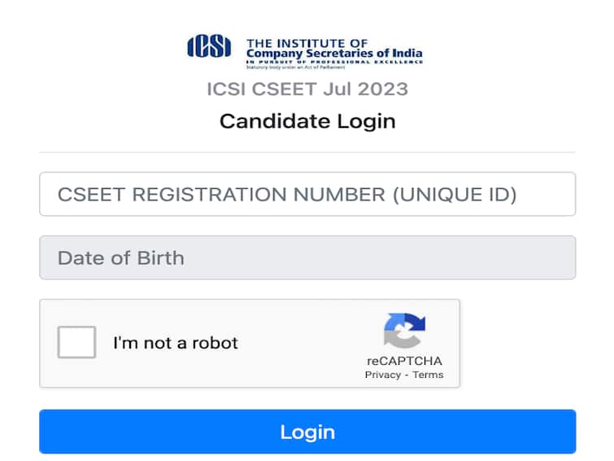Click "Company Secretaries of India" title text
614x461 pixels.
tap(333, 55)
